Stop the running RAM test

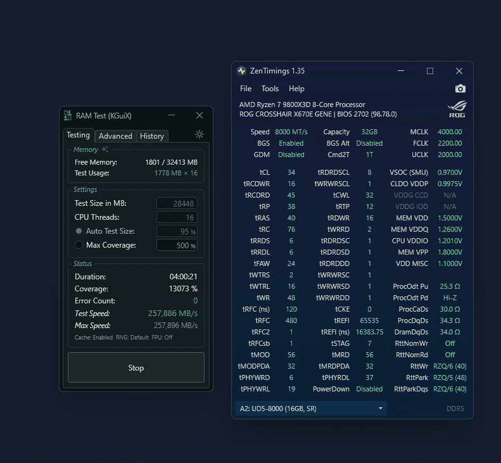tap(136, 367)
